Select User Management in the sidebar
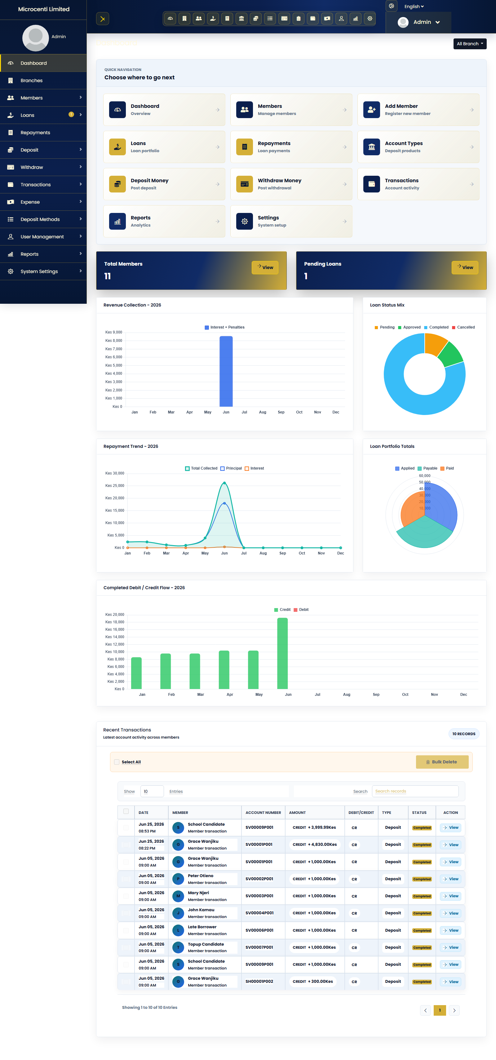Viewport: 496px width, 1060px height. click(43, 236)
